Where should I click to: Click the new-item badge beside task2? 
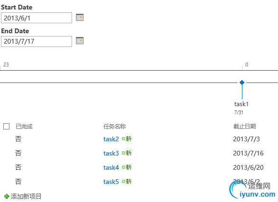click(127, 139)
